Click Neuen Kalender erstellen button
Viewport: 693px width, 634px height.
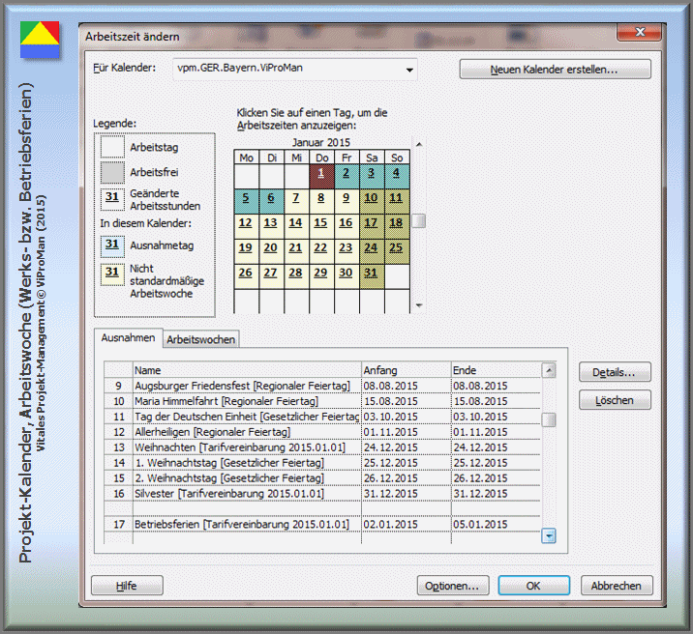[x=554, y=71]
